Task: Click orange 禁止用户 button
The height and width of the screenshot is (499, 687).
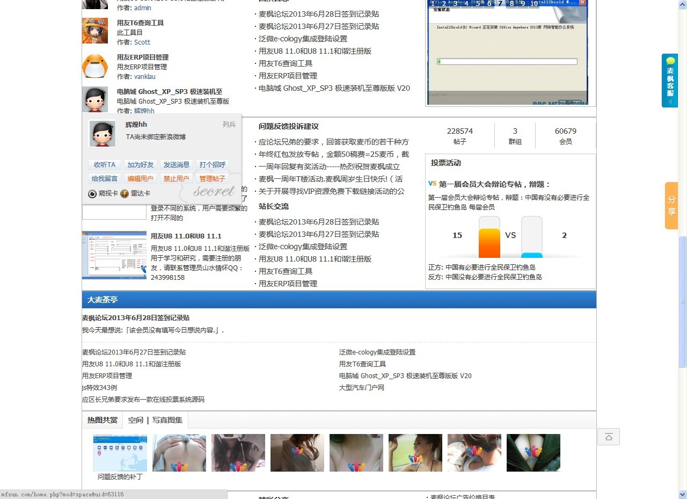Action: 177,179
